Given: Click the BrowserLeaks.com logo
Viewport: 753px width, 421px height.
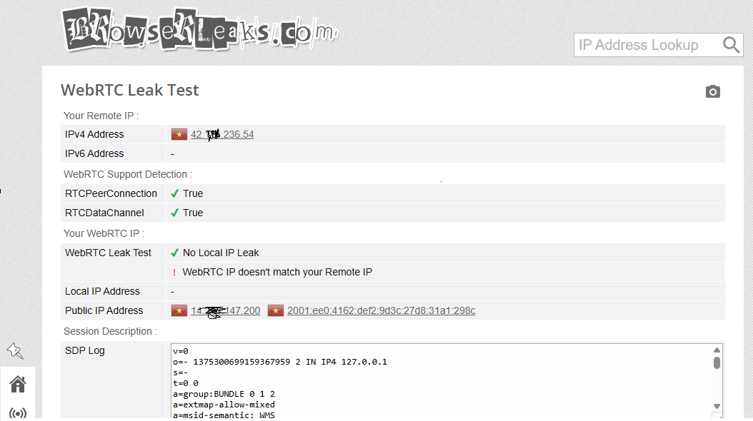Looking at the screenshot, I should point(200,31).
